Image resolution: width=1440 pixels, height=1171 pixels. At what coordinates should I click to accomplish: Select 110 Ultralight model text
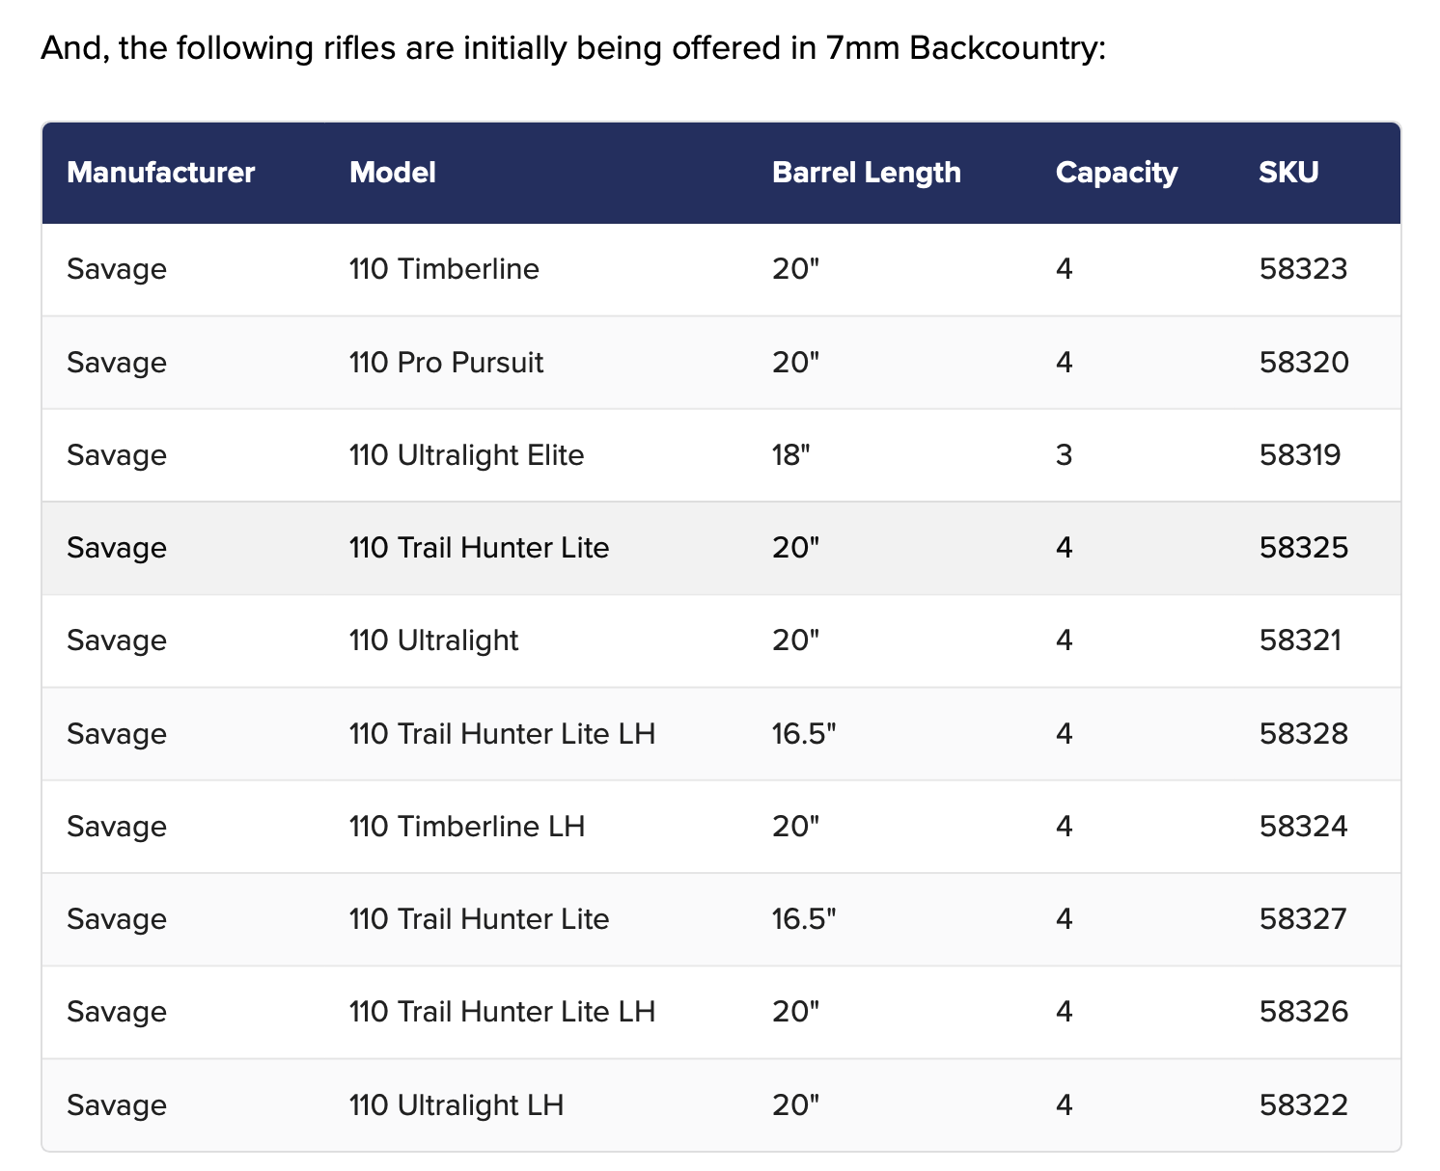(433, 640)
